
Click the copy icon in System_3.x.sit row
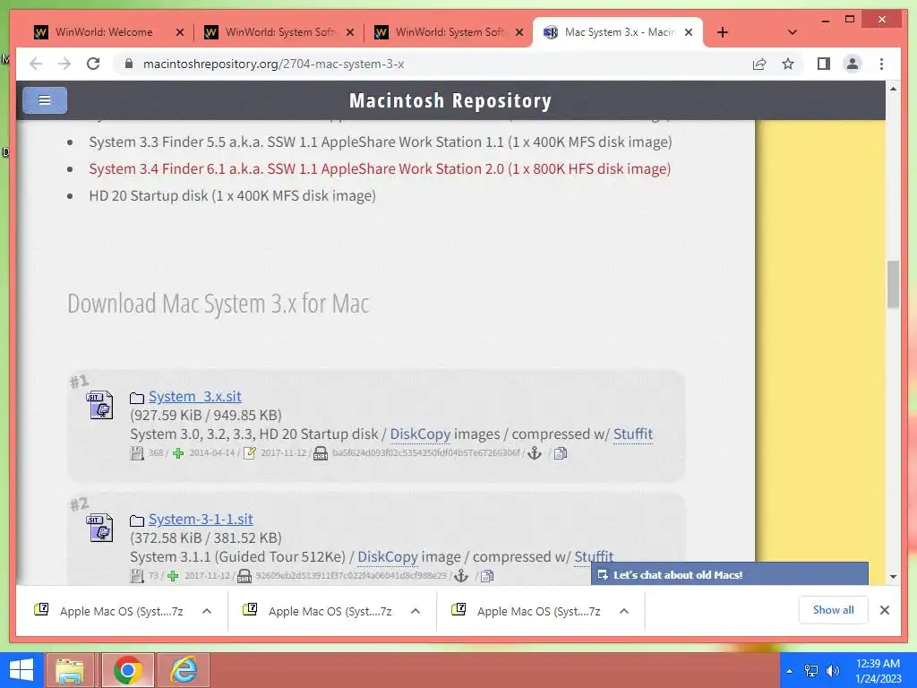coord(561,453)
